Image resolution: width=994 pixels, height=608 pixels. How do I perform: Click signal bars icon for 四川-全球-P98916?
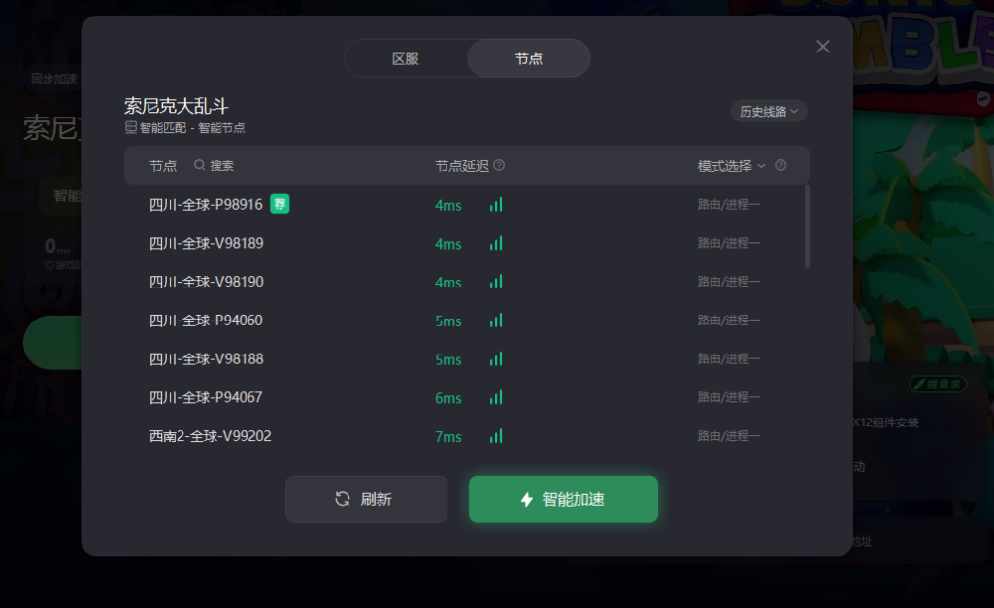point(496,205)
